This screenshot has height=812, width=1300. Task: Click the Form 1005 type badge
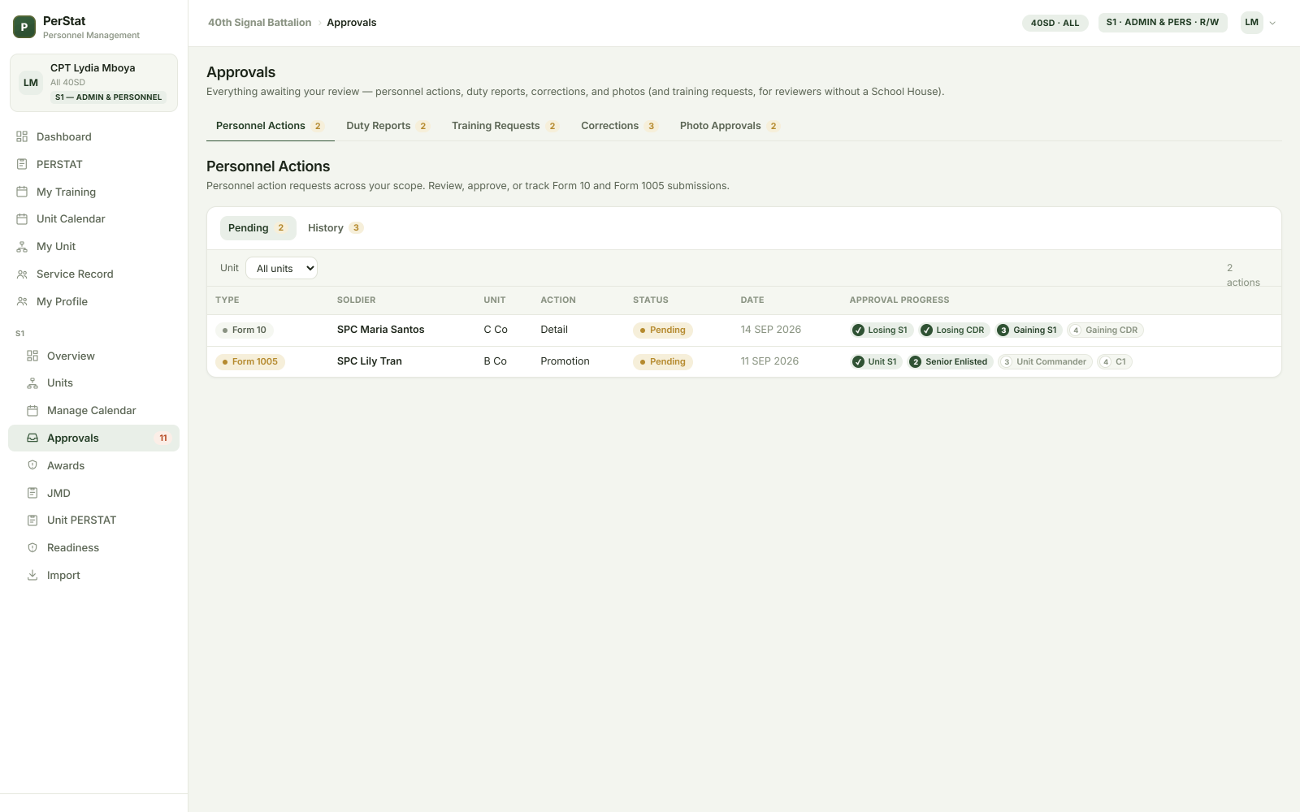pyautogui.click(x=250, y=361)
